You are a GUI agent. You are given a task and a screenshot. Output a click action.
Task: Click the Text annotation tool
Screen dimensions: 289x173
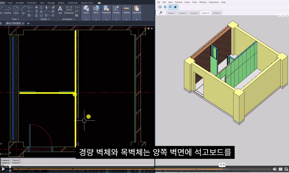click(60, 10)
